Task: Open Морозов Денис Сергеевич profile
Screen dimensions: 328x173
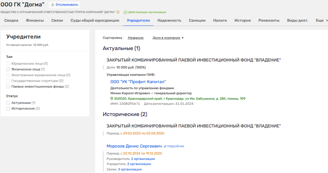Action: coord(134,146)
